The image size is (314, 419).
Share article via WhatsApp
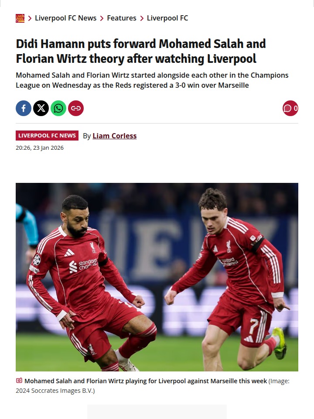click(x=58, y=108)
